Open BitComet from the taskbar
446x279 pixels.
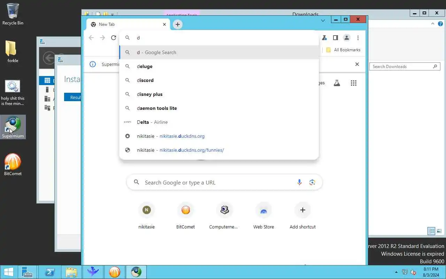click(x=115, y=272)
